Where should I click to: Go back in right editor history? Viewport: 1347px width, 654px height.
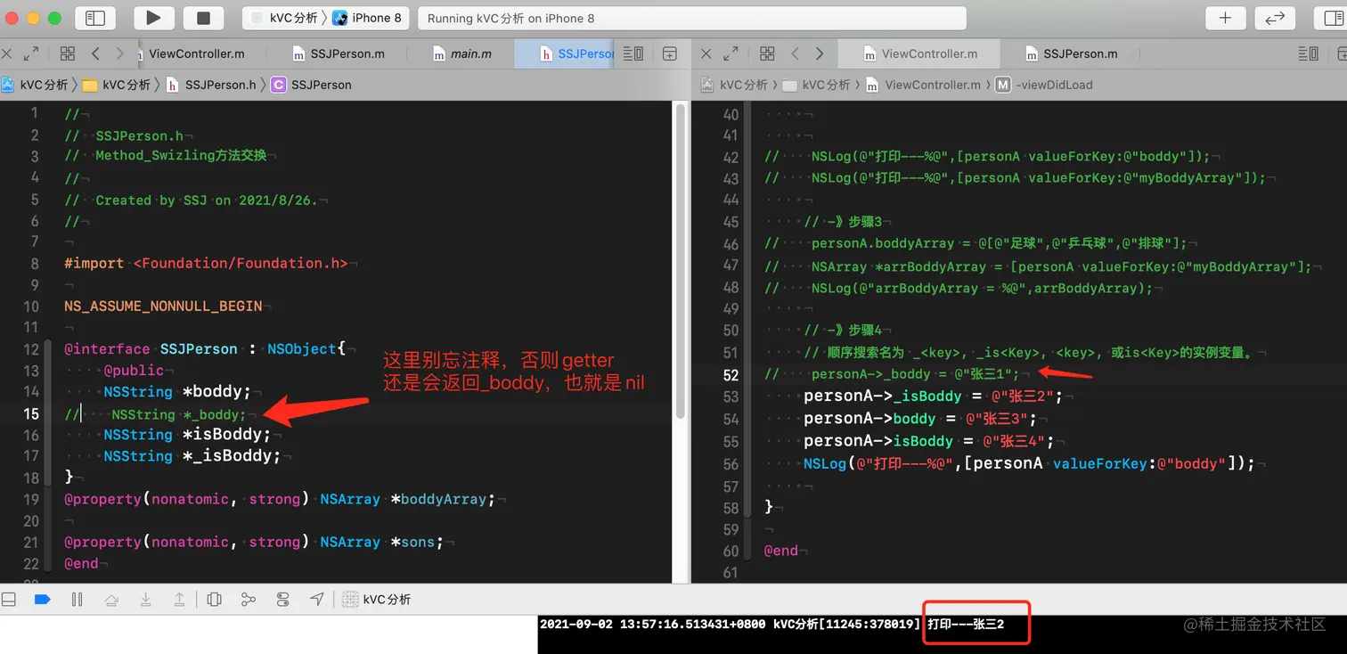[x=795, y=53]
